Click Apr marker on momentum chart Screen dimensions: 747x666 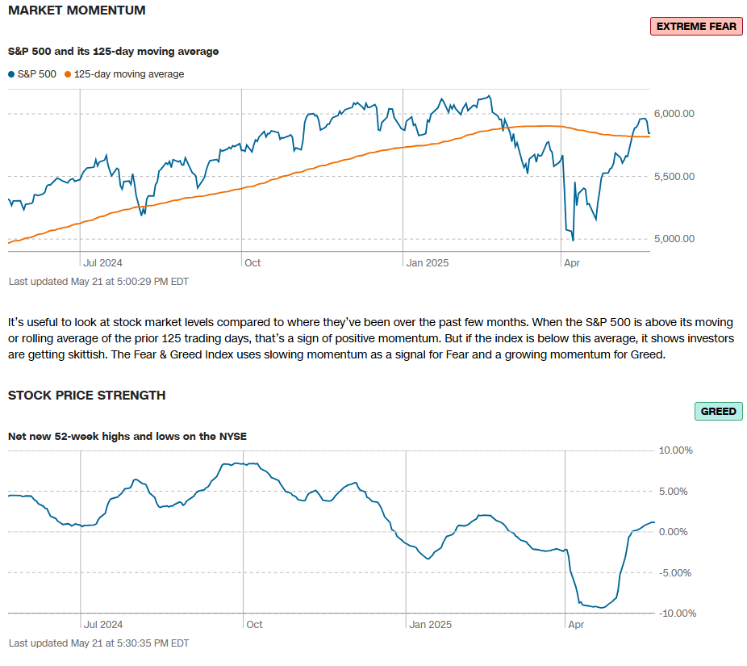[x=571, y=262]
